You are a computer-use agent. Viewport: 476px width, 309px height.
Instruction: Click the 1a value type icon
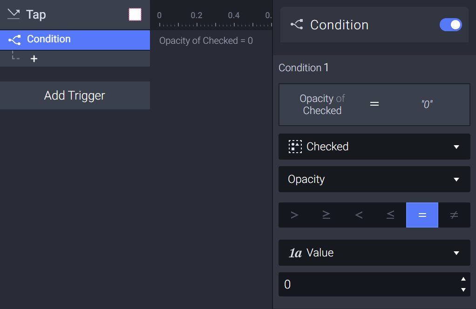coord(295,253)
